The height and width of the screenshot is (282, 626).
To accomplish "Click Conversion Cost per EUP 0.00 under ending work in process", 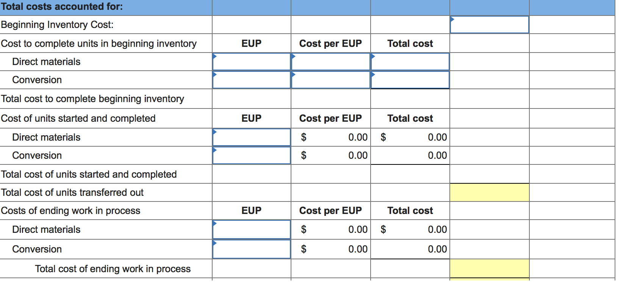I will (331, 249).
